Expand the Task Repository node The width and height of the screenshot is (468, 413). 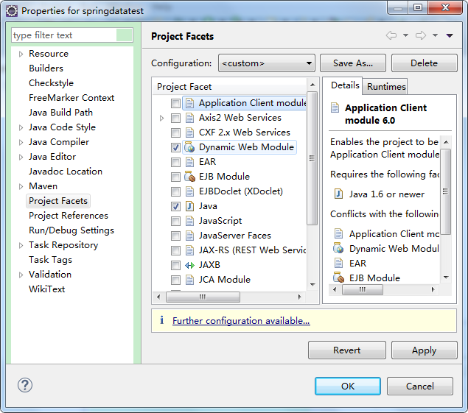click(21, 245)
